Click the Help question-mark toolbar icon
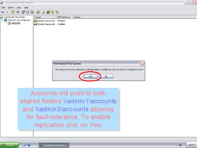Screen dimensions: 197x148 point(38,12)
